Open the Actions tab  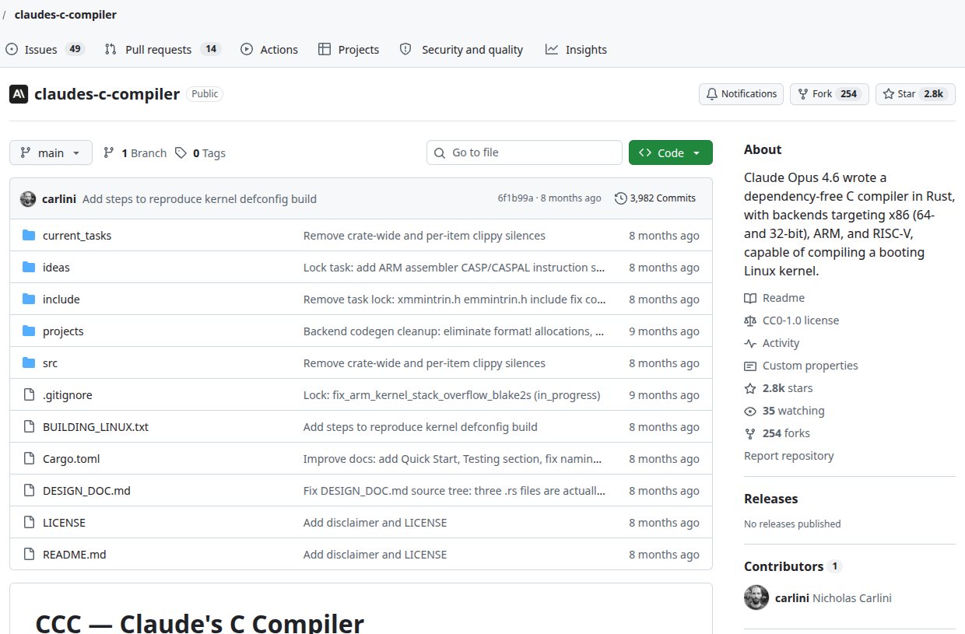coord(269,49)
